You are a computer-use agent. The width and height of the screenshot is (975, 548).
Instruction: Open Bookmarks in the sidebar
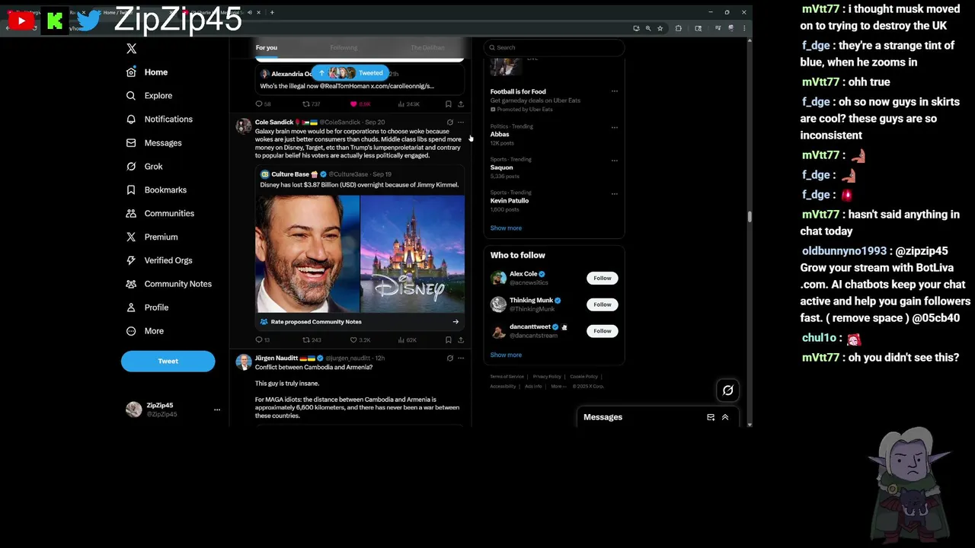tap(156, 190)
